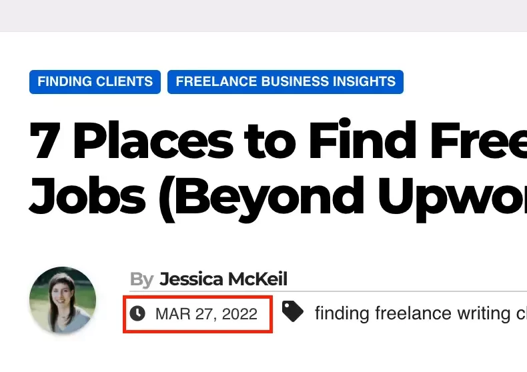
Task: Click the divider line under the author name
Action: pos(328,292)
